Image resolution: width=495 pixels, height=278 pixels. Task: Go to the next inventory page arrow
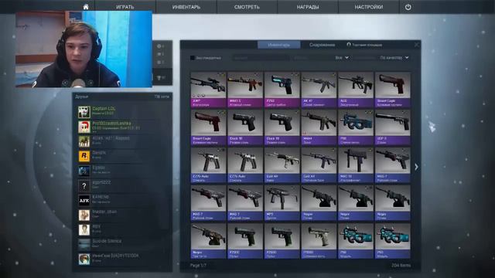416,167
